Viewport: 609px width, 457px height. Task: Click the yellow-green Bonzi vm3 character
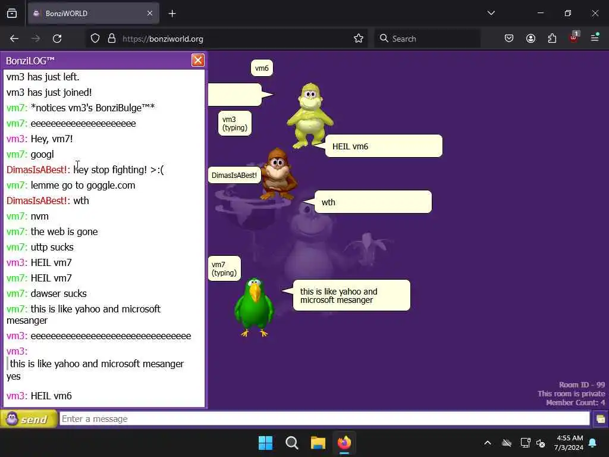[310, 115]
